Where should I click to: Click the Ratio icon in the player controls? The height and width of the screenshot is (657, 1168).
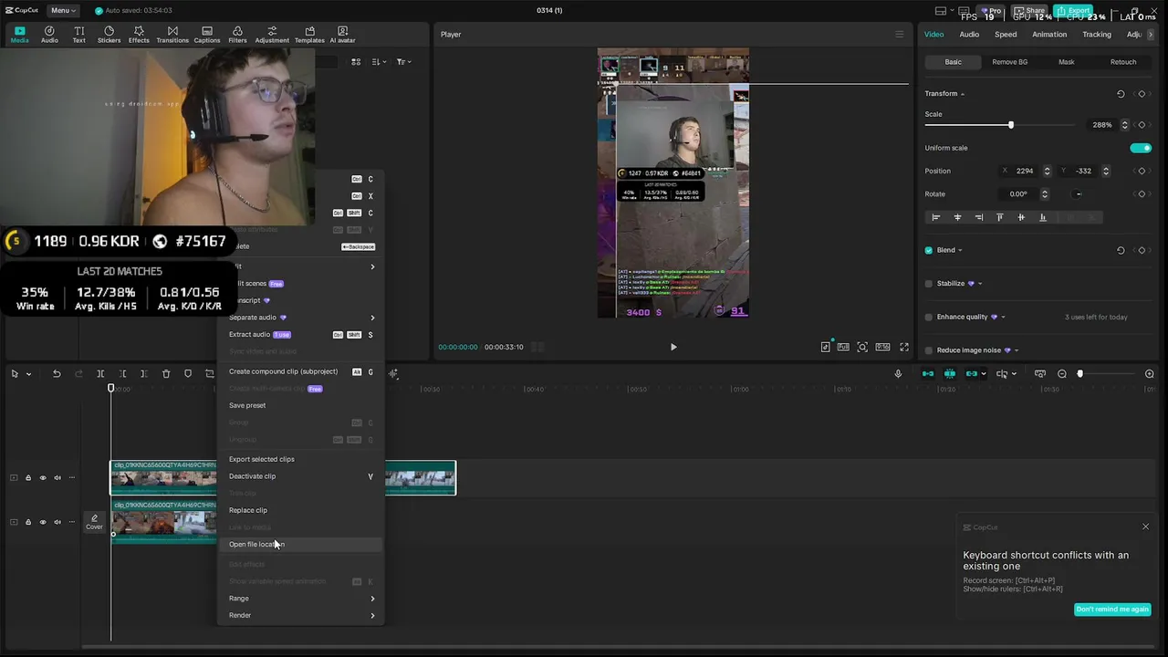click(882, 347)
